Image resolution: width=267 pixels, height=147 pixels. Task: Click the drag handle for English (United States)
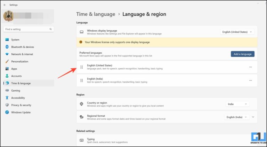point(81,67)
